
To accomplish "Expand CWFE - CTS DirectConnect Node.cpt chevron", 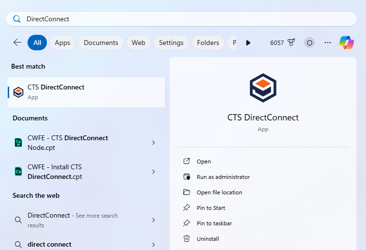I will (153, 143).
